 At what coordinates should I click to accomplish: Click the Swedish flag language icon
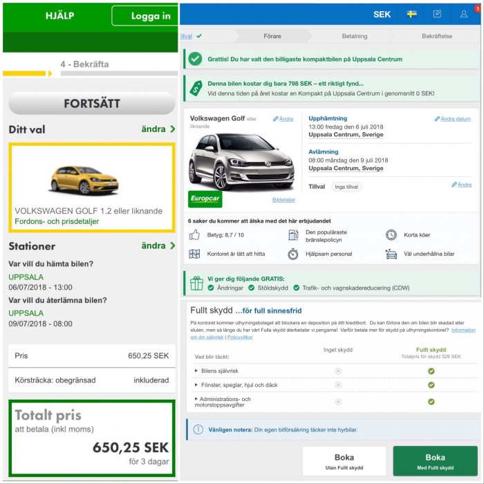tap(411, 14)
